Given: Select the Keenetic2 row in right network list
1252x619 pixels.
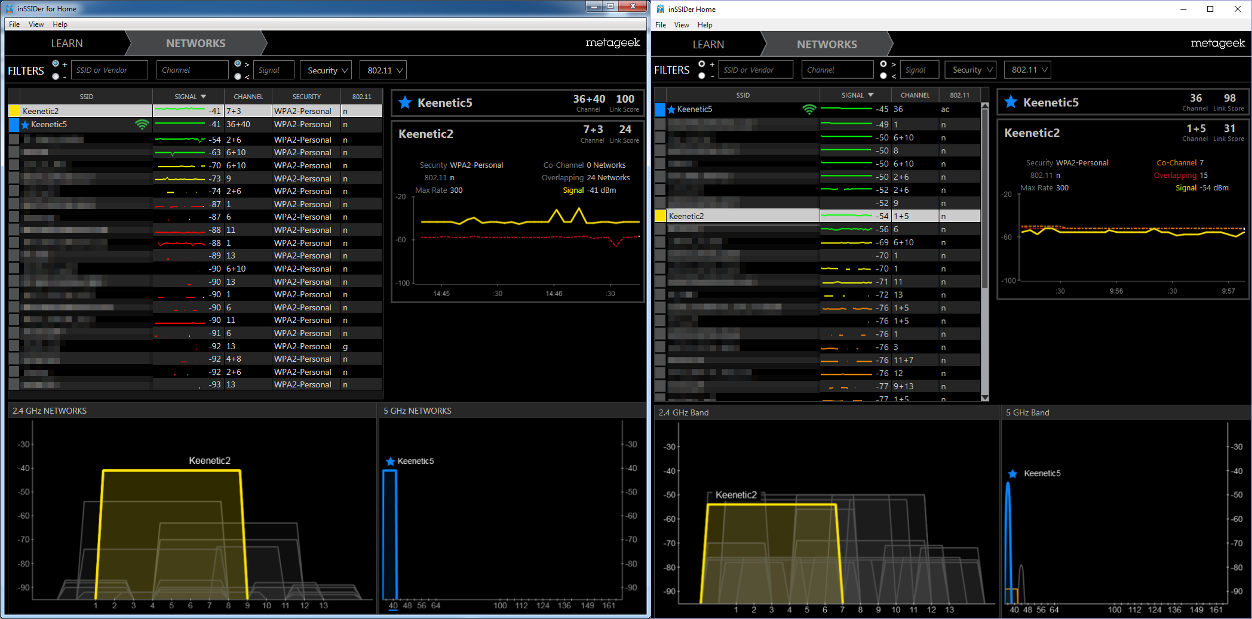Looking at the screenshot, I should tap(817, 216).
